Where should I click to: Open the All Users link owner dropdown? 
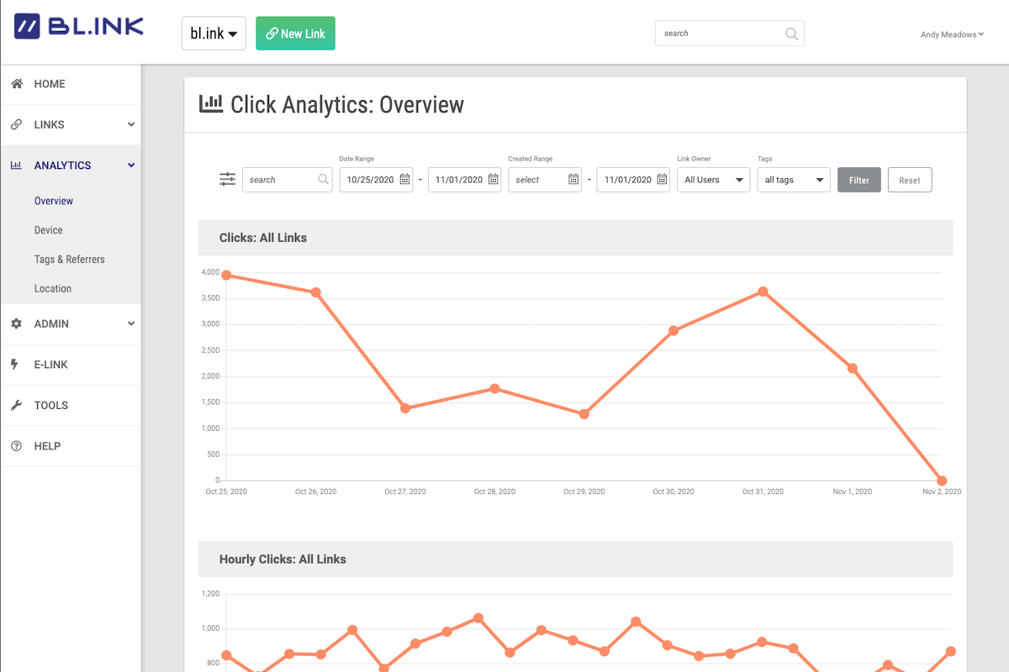coord(715,180)
